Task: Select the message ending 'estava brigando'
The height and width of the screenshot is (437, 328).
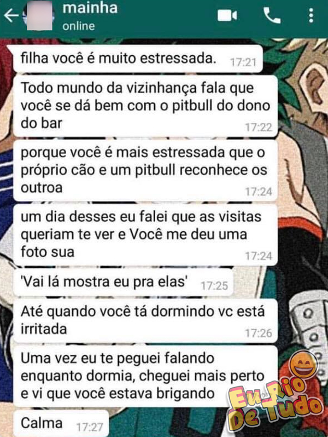Action: tap(145, 376)
